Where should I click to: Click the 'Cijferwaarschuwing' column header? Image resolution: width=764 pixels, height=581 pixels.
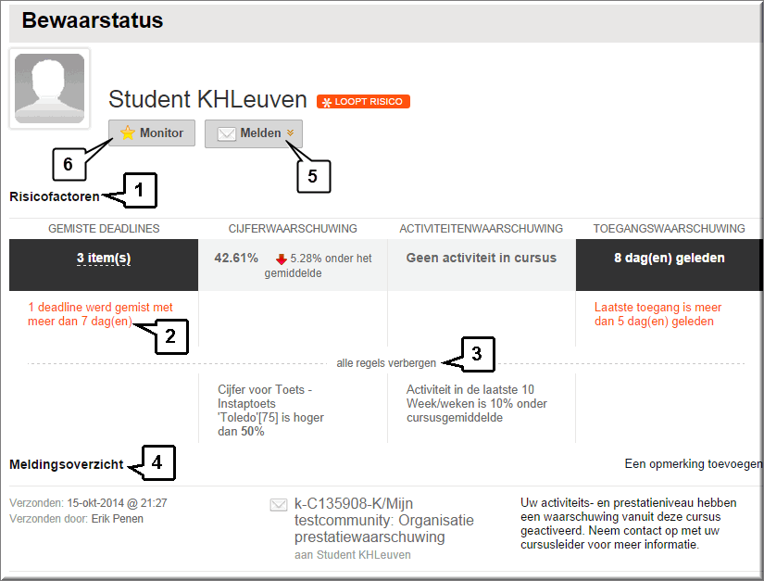(x=293, y=228)
